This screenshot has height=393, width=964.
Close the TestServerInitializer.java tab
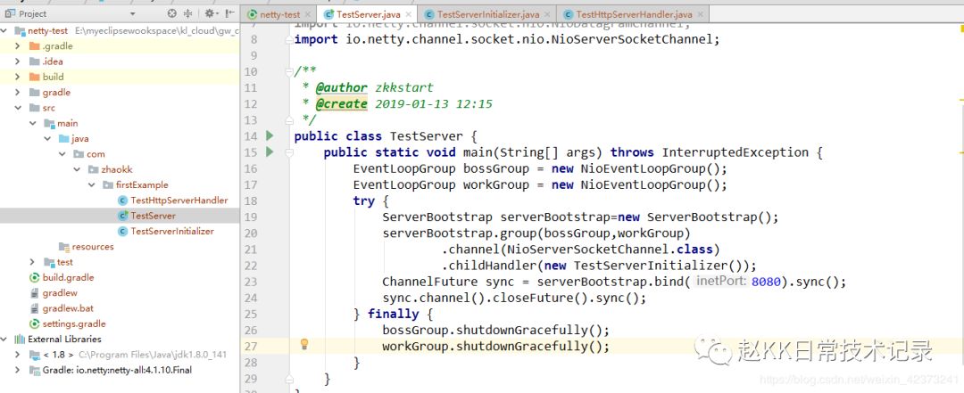tap(547, 14)
